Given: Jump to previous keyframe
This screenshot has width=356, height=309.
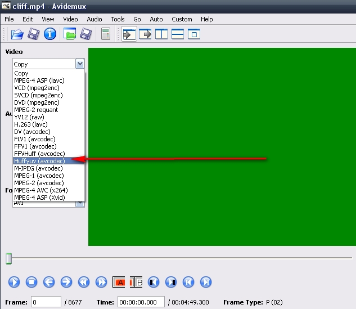Looking at the screenshot, I should point(84,282).
